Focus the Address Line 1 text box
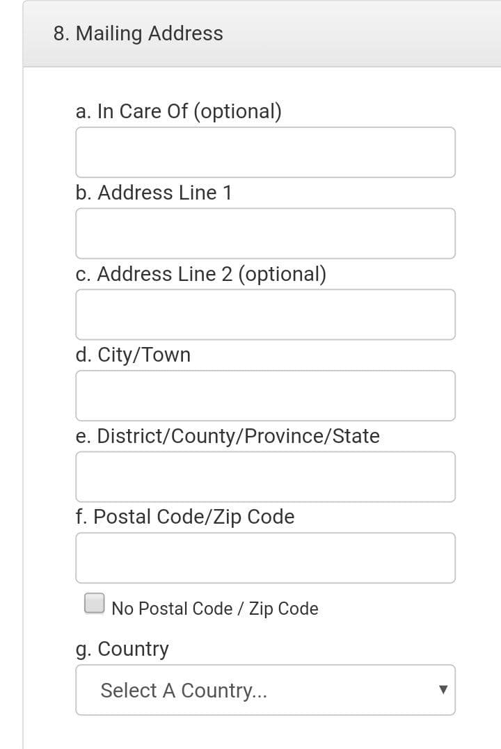Screen dimensions: 501x749 point(265,234)
